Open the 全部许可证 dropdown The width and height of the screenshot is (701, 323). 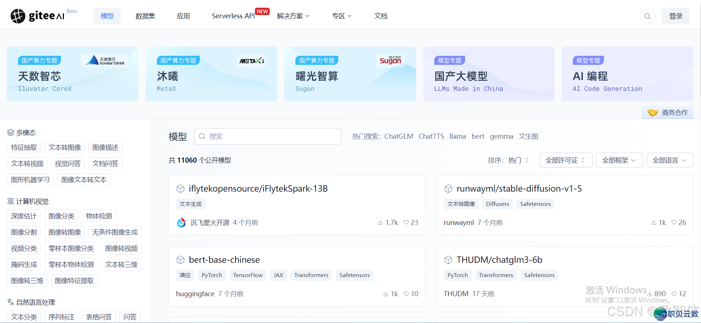pos(565,160)
